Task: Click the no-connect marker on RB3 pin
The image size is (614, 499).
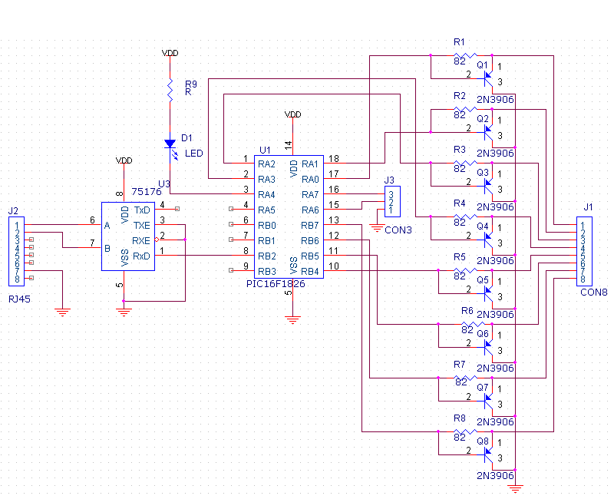Action: (231, 270)
